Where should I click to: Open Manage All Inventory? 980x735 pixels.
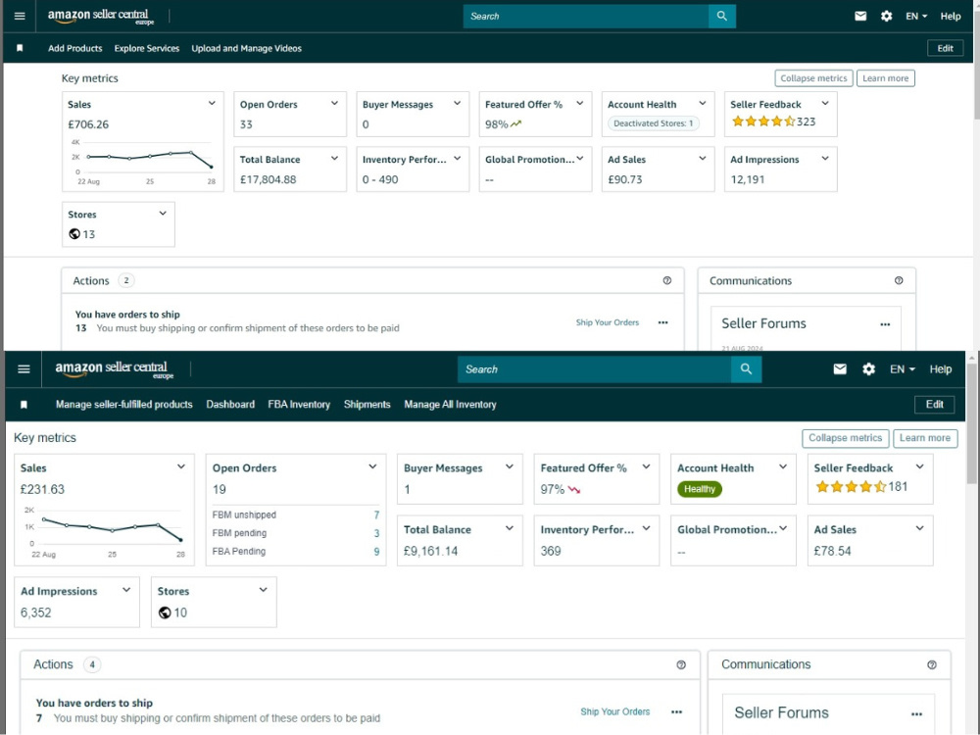point(450,405)
